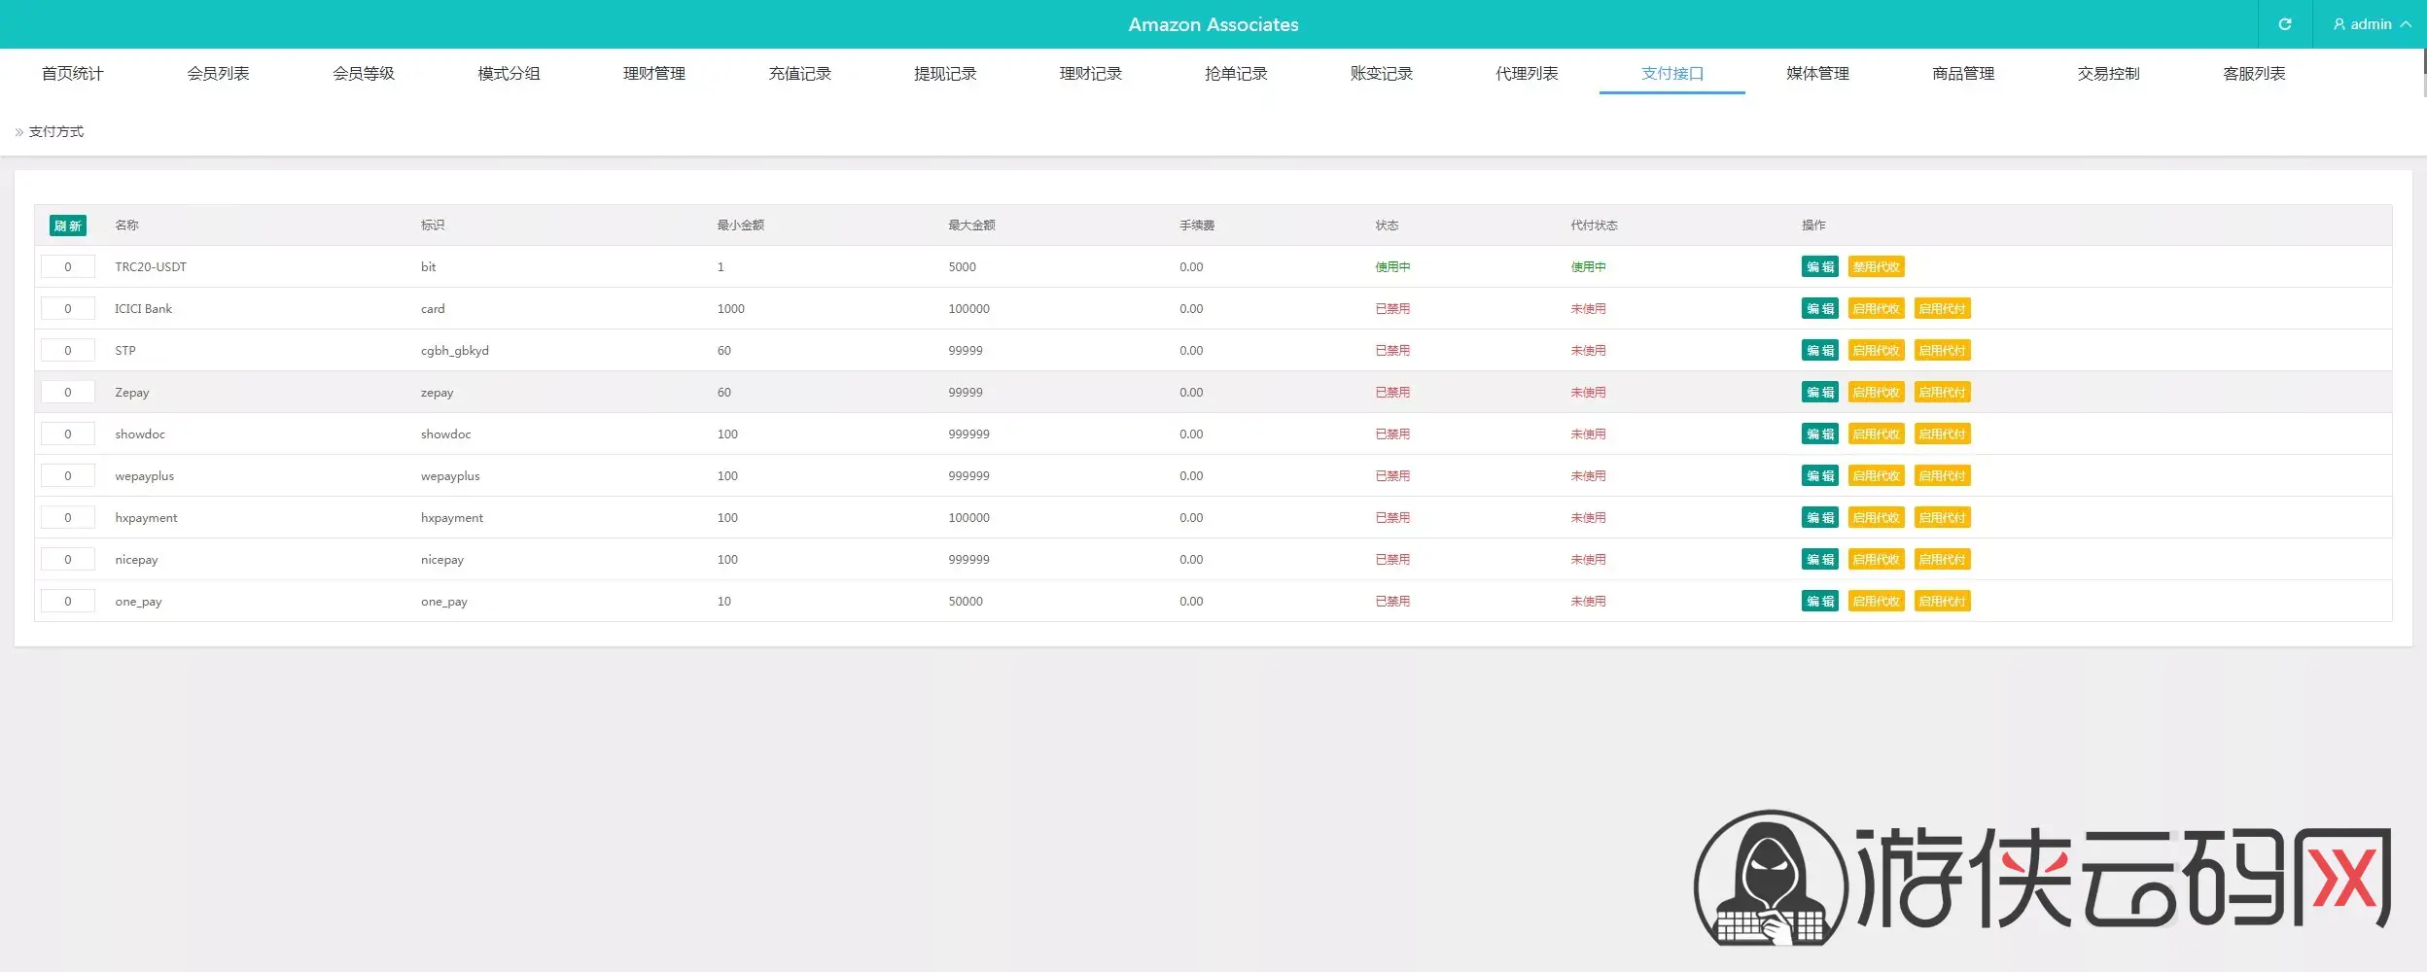2427x972 pixels.
Task: Focus the sort field in the one_pay row
Action: [68, 601]
